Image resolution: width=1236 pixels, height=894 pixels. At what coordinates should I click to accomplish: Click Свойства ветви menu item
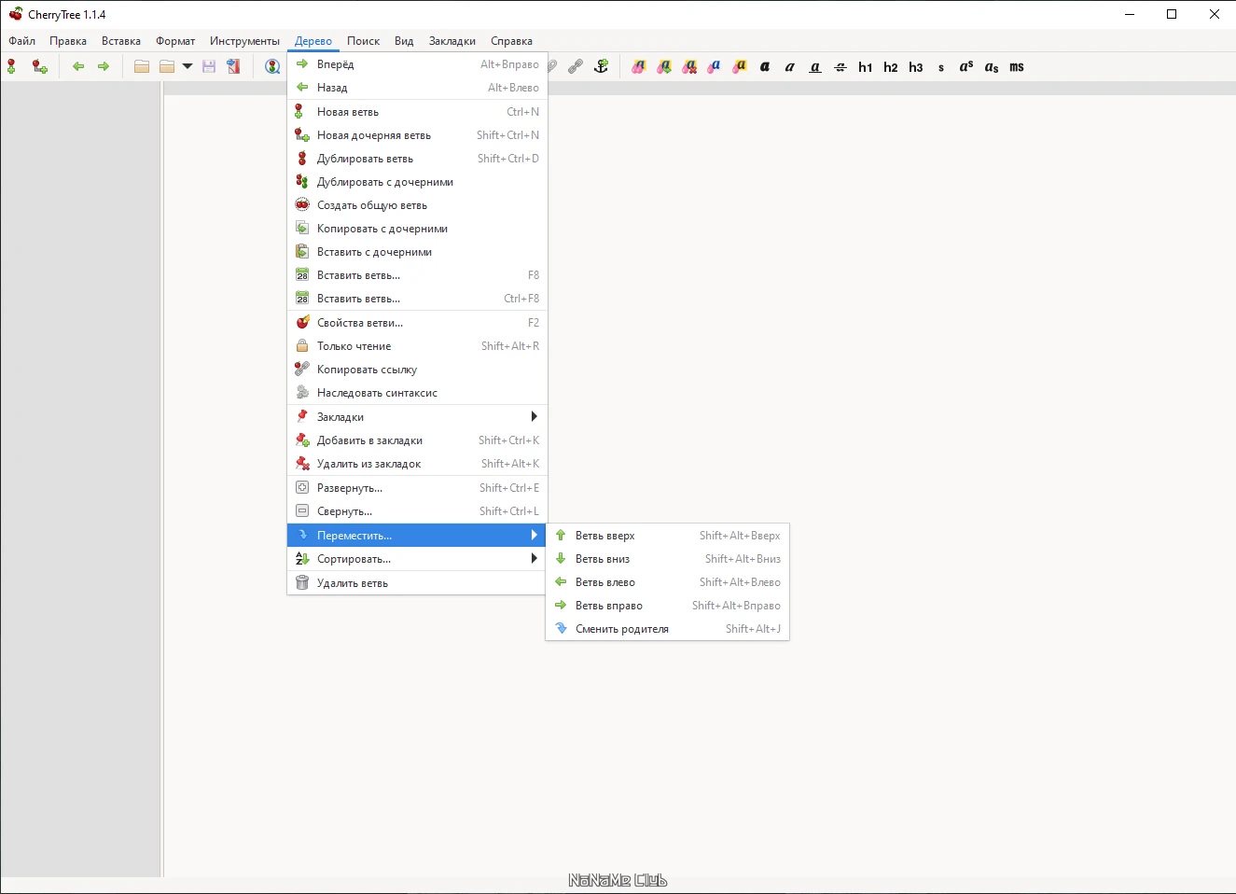[x=417, y=323]
